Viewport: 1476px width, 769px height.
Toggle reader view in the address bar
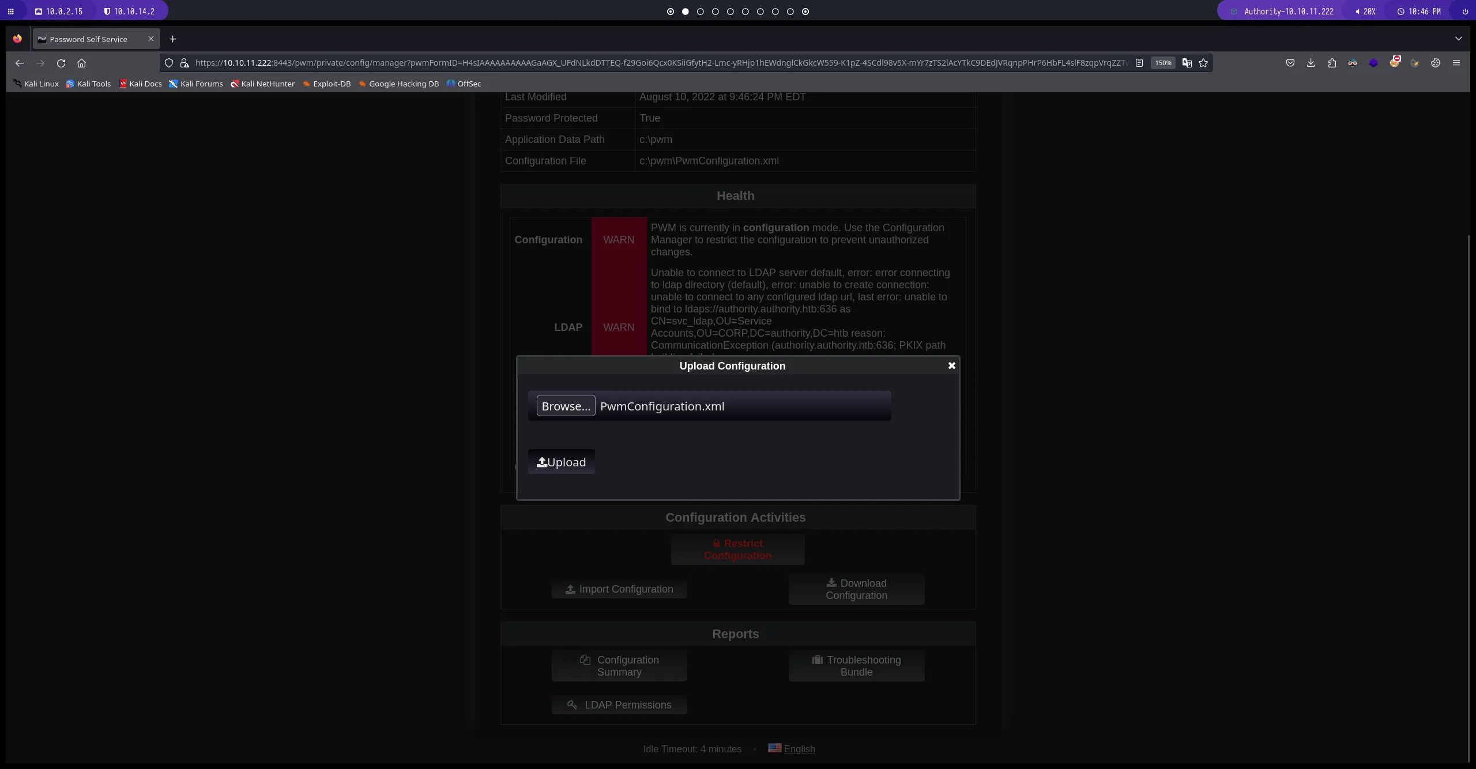pyautogui.click(x=1139, y=63)
